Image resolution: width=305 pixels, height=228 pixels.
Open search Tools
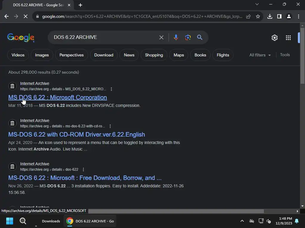tap(285, 55)
